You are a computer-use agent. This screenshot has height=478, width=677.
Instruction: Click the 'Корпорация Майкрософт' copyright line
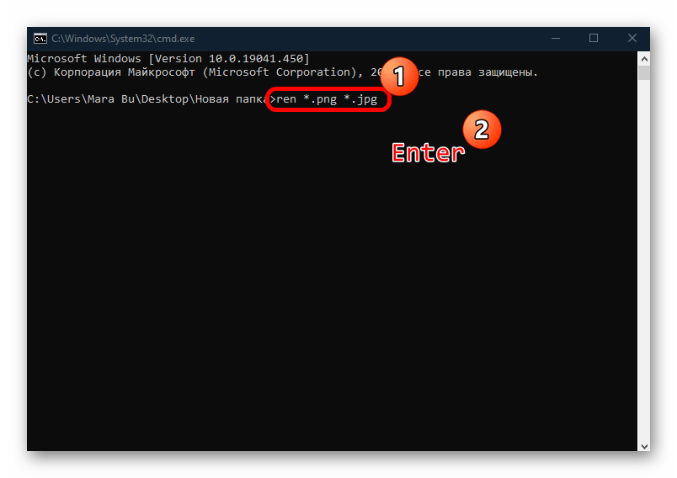click(283, 72)
